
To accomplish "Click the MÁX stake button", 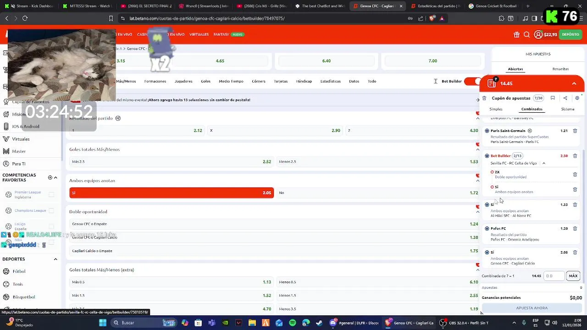I will coord(573,276).
